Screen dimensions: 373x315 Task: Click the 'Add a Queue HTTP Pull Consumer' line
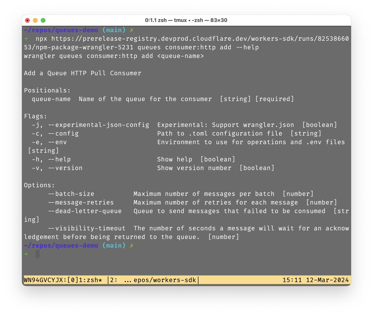pyautogui.click(x=82, y=73)
